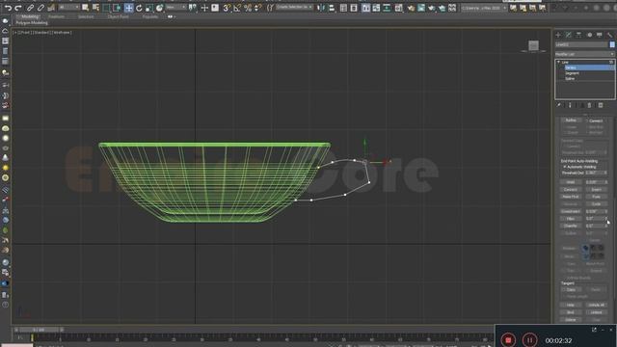Click the Remove Modifier trash icon
This screenshot has height=347, width=617.
coord(589,105)
